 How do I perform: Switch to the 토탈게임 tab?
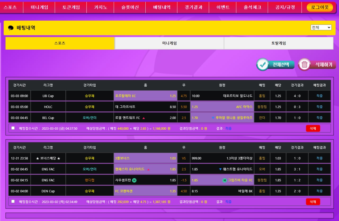point(279,43)
